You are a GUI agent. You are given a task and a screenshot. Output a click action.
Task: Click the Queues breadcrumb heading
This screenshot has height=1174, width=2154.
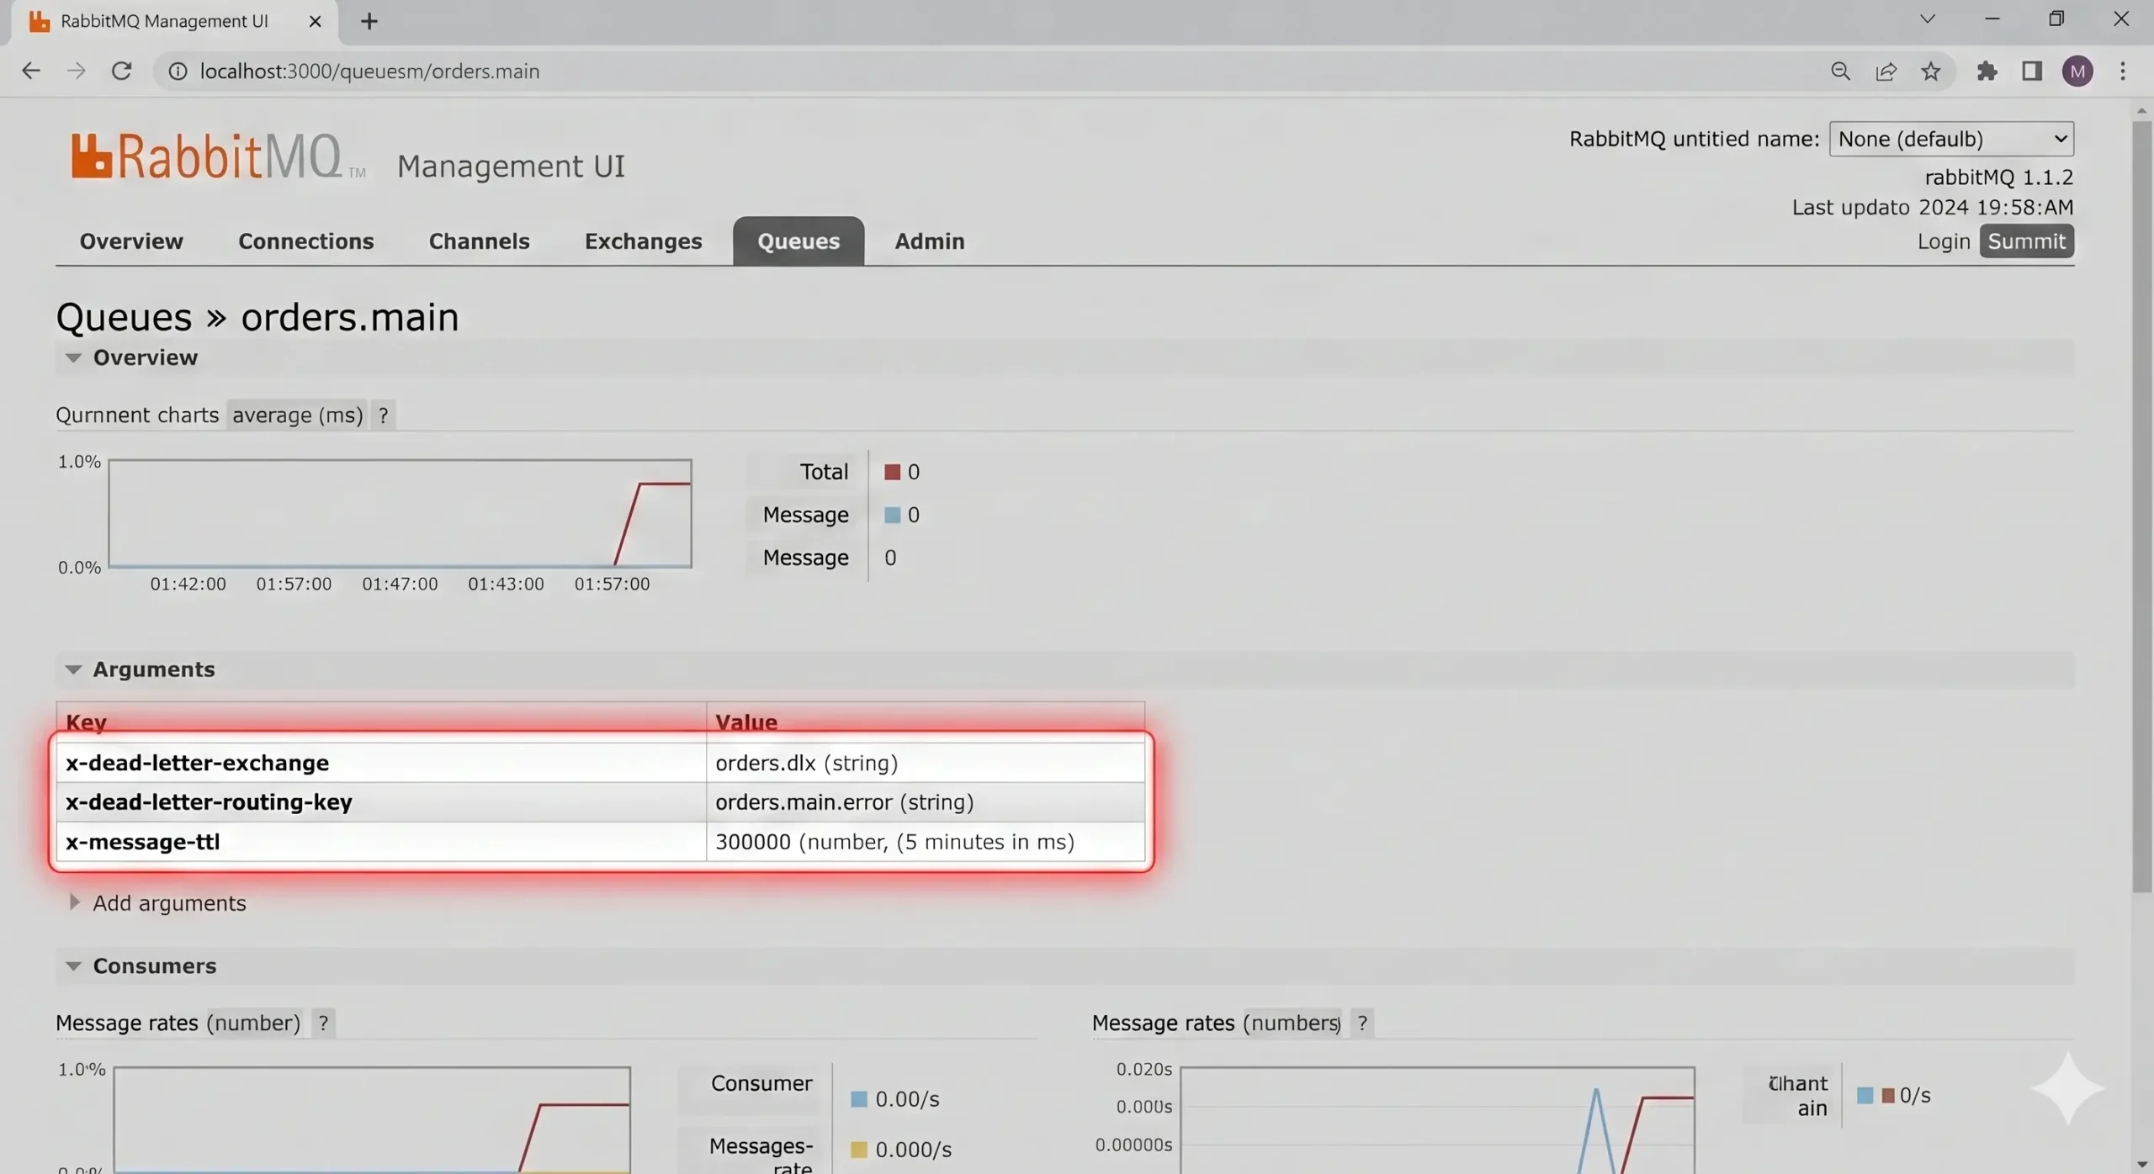(124, 317)
